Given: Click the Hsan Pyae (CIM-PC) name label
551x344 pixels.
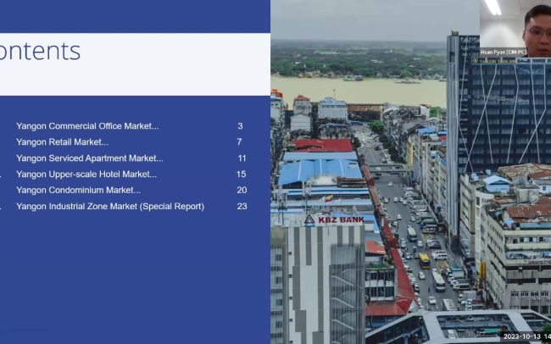Looking at the screenshot, I should point(503,52).
